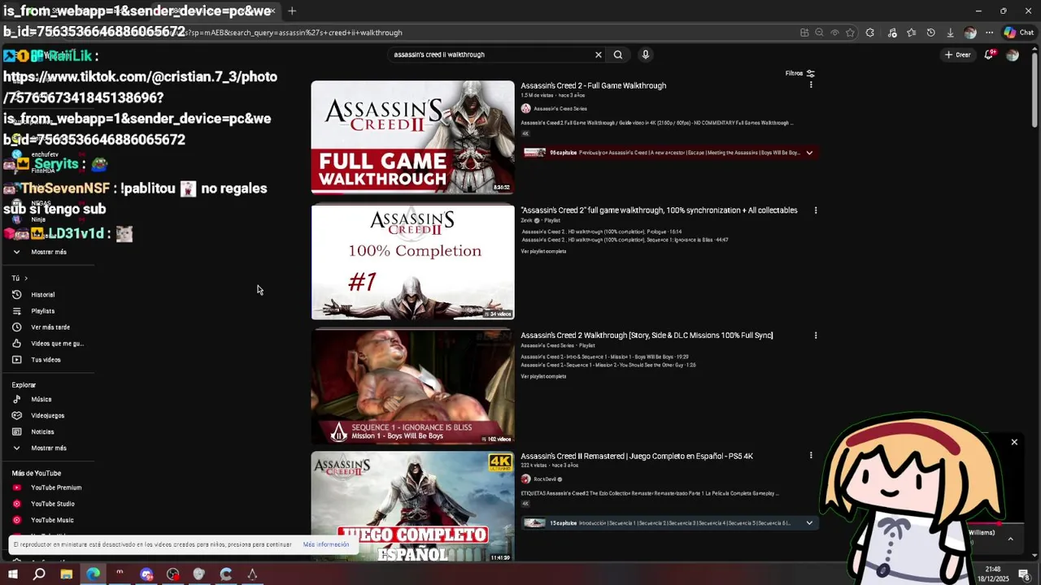Open Edge media control music icon
The image size is (1041, 585).
(892, 32)
